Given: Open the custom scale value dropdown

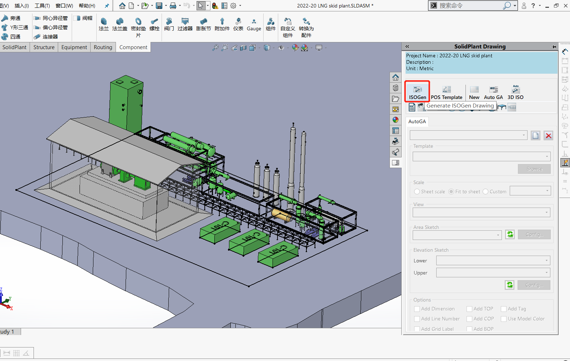Looking at the screenshot, I should click(x=530, y=191).
